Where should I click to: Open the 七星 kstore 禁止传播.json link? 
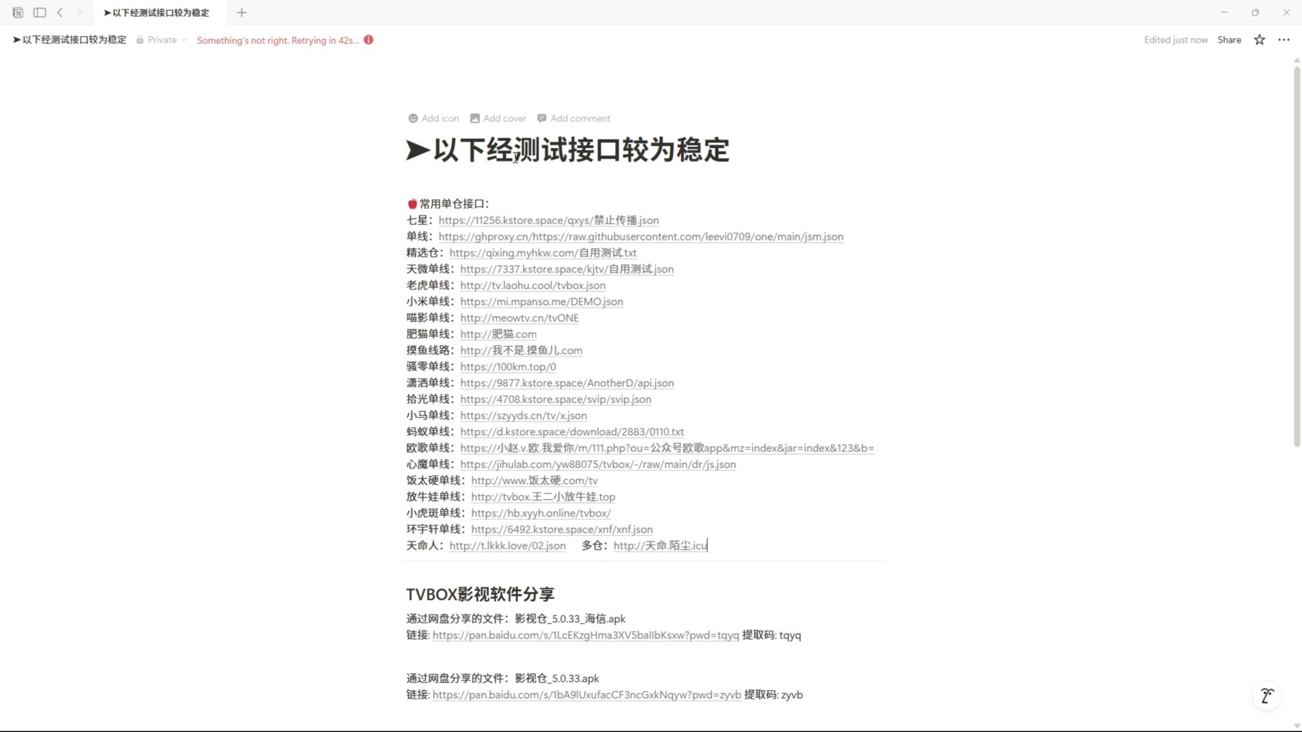[548, 220]
